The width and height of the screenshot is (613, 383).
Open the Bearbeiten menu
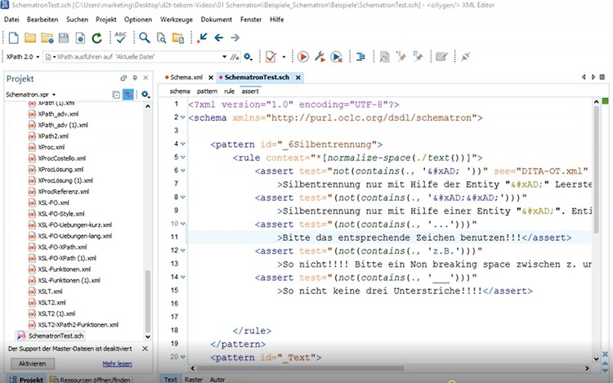coord(43,19)
